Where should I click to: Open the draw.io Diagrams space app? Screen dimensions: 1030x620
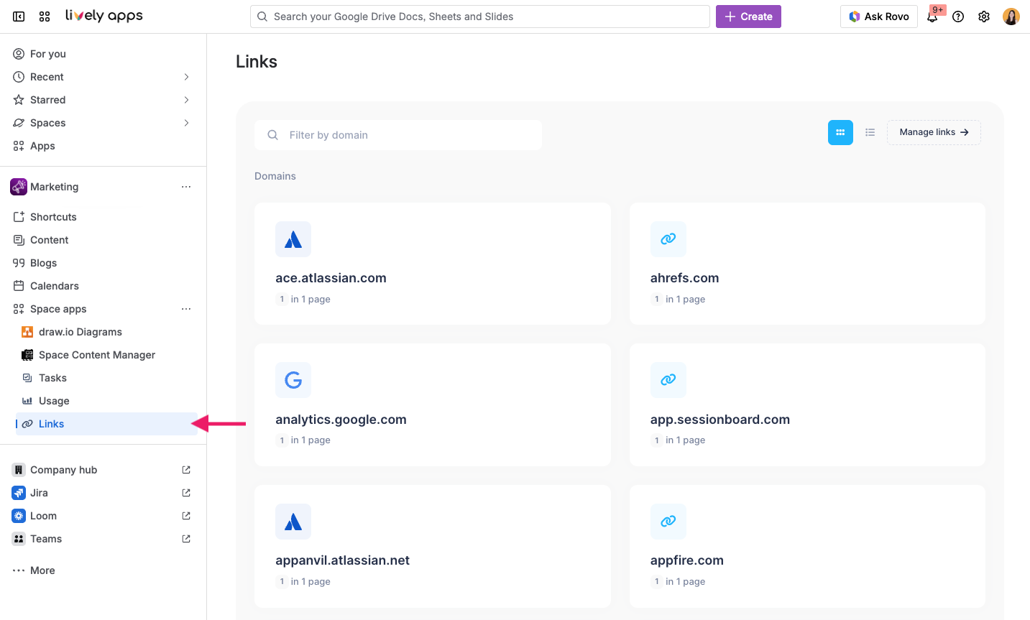tap(79, 331)
